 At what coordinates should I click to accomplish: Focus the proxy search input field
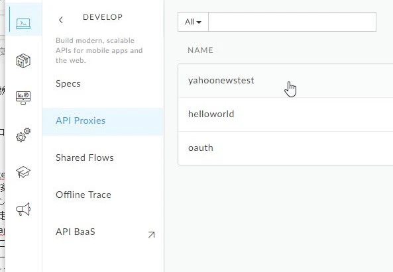point(292,22)
